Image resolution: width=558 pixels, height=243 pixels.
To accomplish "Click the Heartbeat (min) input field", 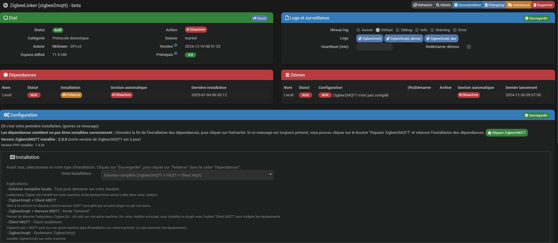I will (x=375, y=47).
